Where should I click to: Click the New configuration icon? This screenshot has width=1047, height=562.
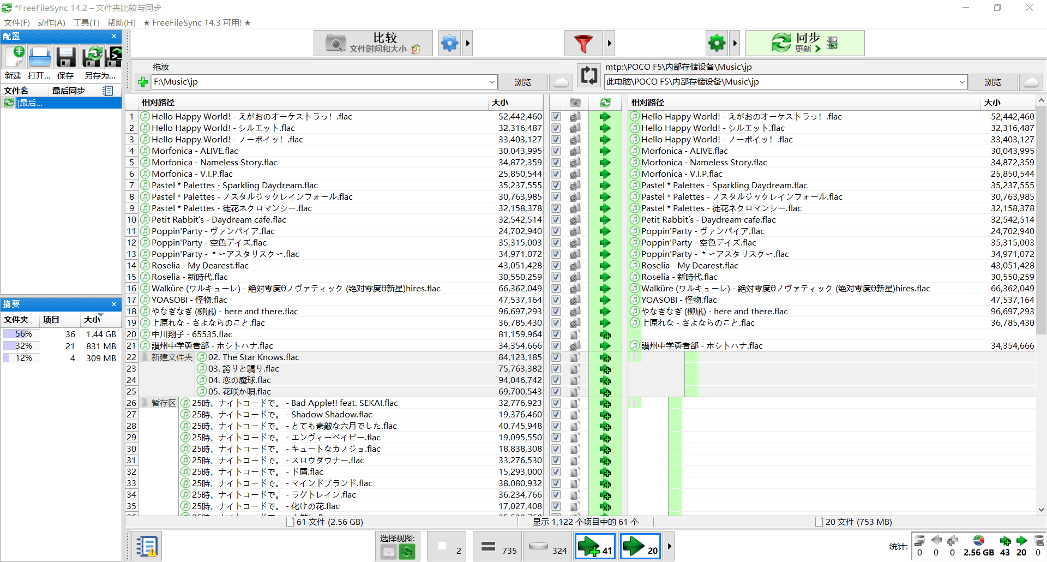pos(14,57)
